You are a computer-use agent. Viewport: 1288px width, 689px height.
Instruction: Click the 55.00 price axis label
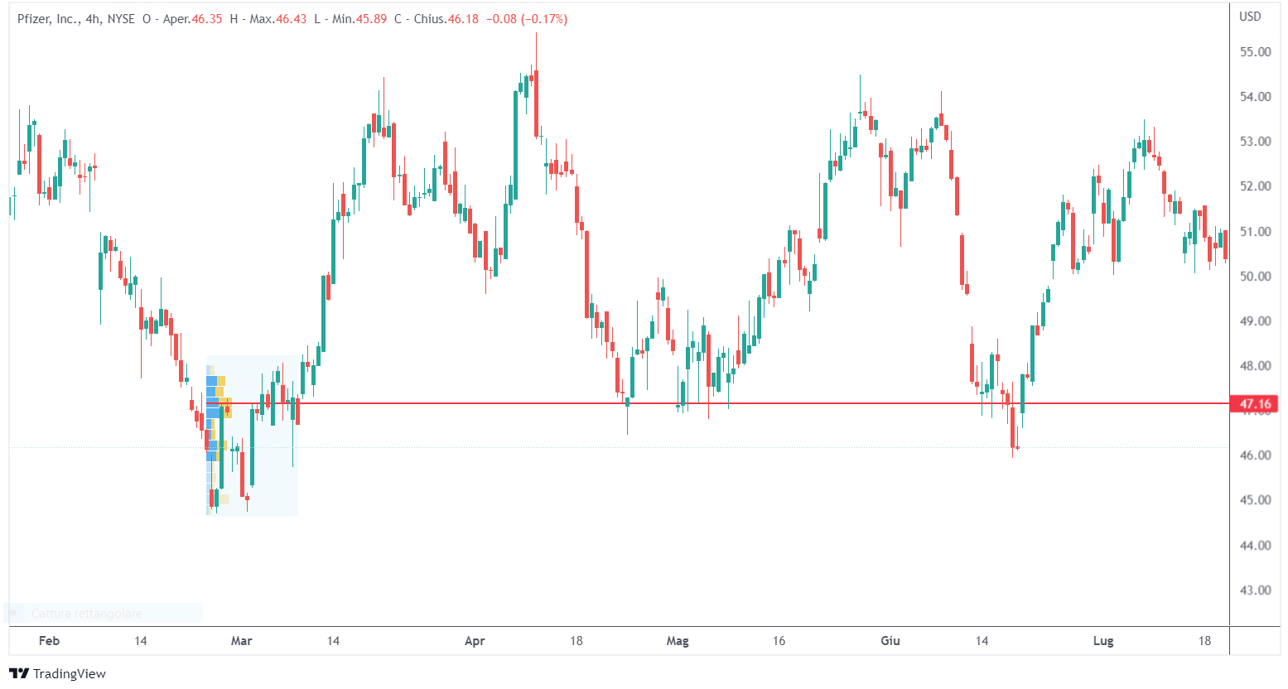pos(1255,52)
